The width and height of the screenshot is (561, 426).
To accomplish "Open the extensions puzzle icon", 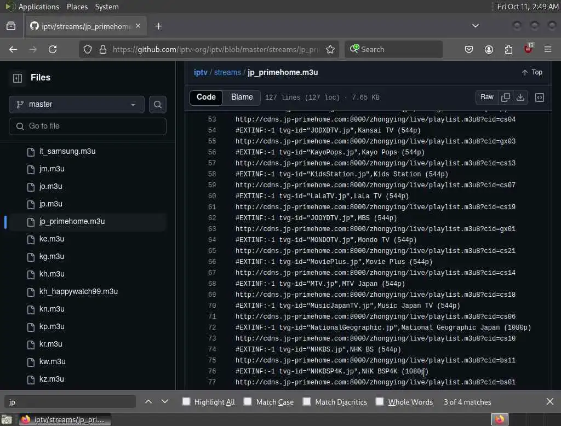I will pos(508,49).
